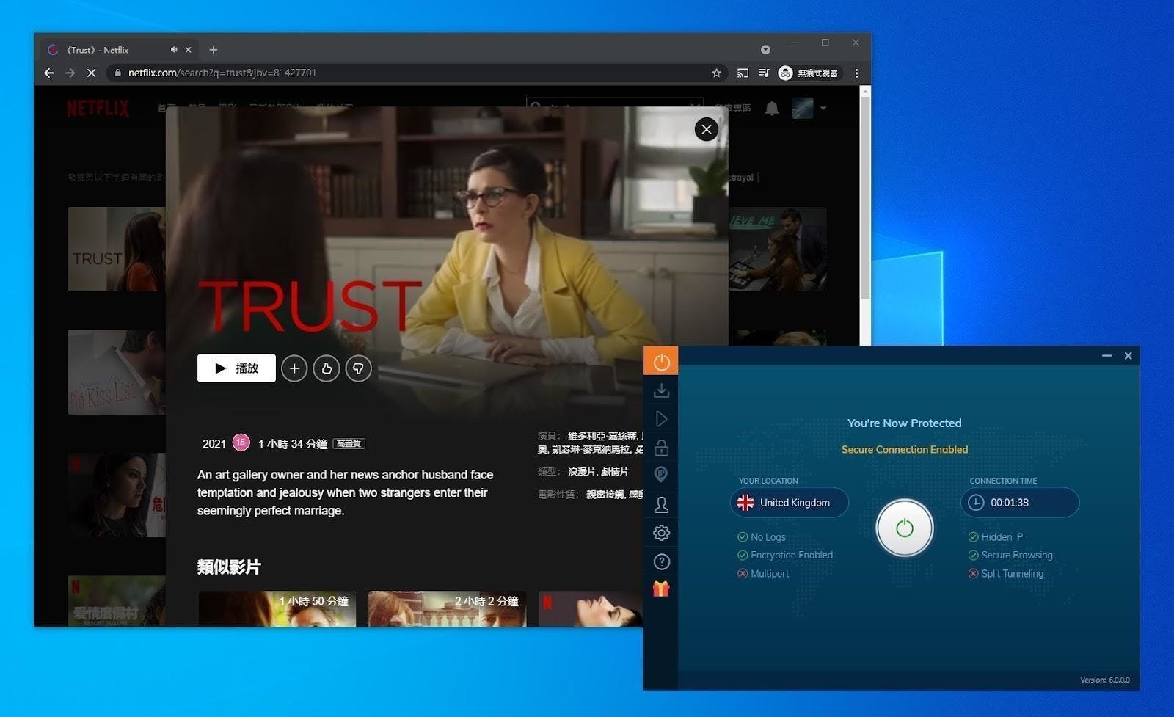Click the connection time 00:01:38 display
The height and width of the screenshot is (717, 1174).
point(1020,503)
